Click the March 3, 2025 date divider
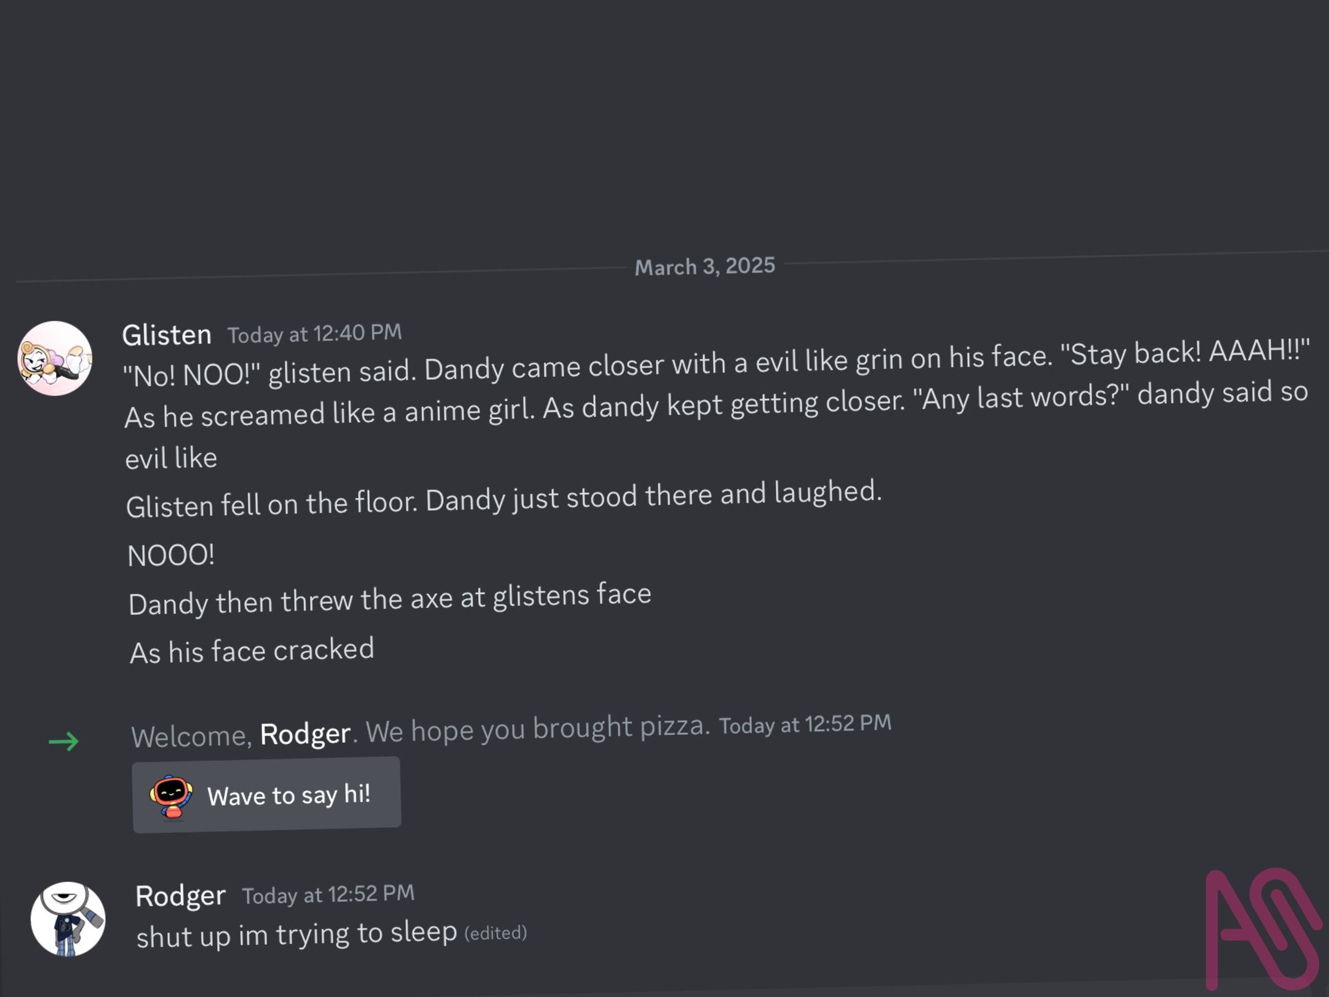Screen dimensions: 1329x997 click(704, 266)
